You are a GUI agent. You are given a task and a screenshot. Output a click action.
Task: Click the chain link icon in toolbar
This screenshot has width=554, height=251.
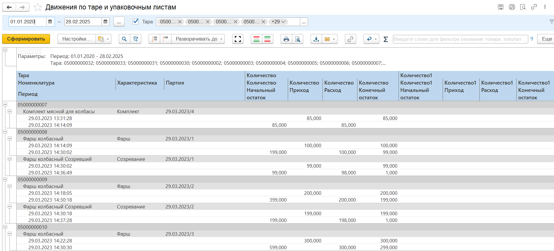[350, 39]
